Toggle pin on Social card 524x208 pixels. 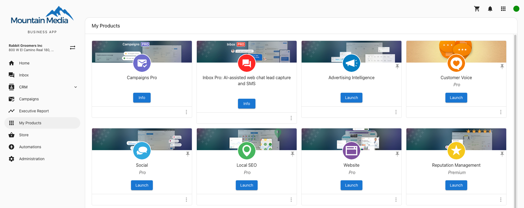(188, 154)
